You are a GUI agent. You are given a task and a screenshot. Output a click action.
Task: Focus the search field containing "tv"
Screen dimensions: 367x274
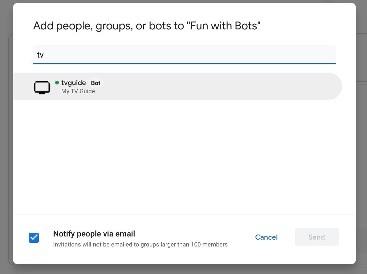pyautogui.click(x=184, y=55)
